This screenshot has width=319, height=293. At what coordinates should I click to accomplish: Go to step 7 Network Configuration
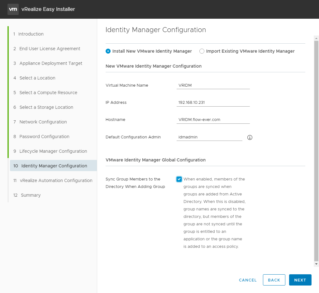(x=40, y=122)
